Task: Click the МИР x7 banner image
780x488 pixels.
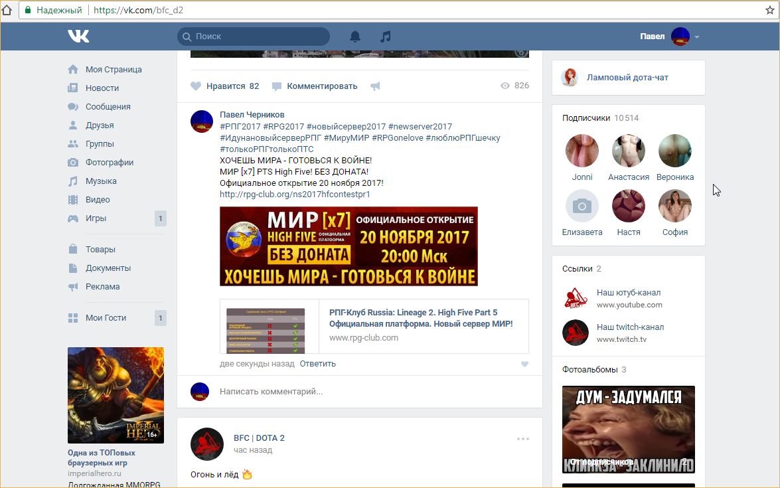Action: [x=349, y=246]
